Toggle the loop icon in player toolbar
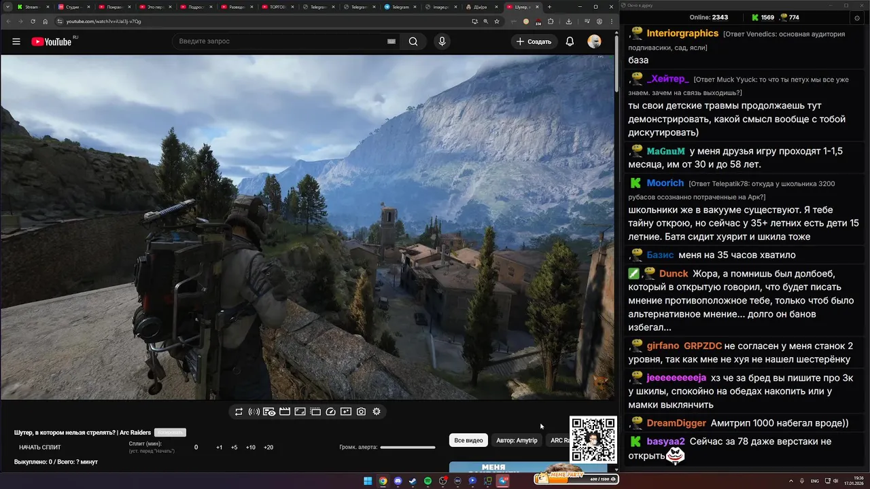 pos(239,412)
